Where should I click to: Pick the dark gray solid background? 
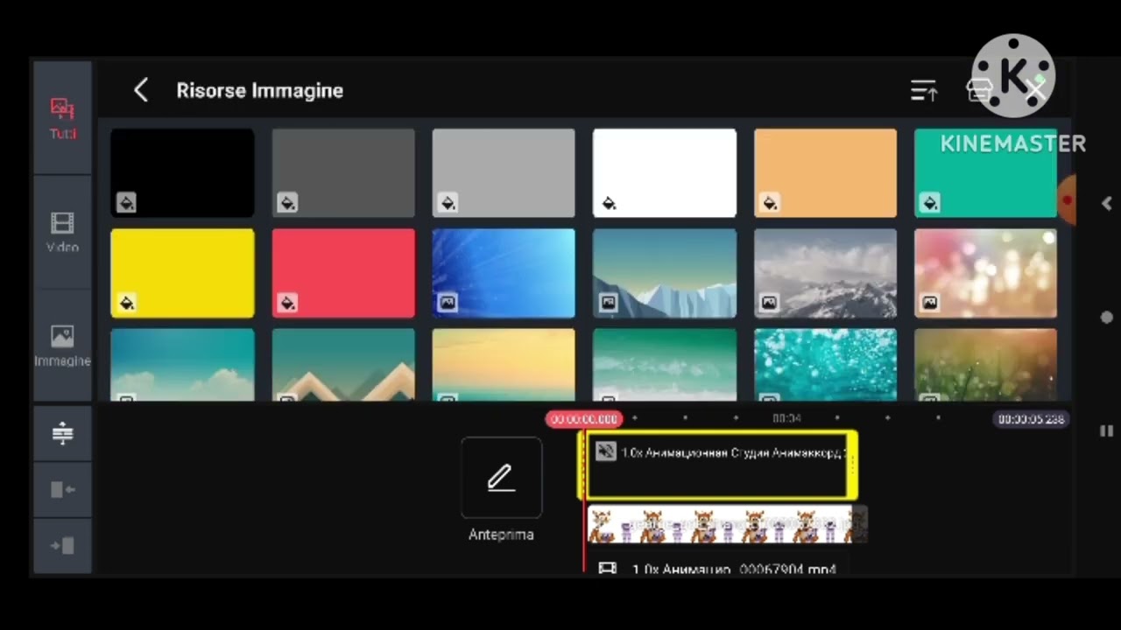point(343,172)
